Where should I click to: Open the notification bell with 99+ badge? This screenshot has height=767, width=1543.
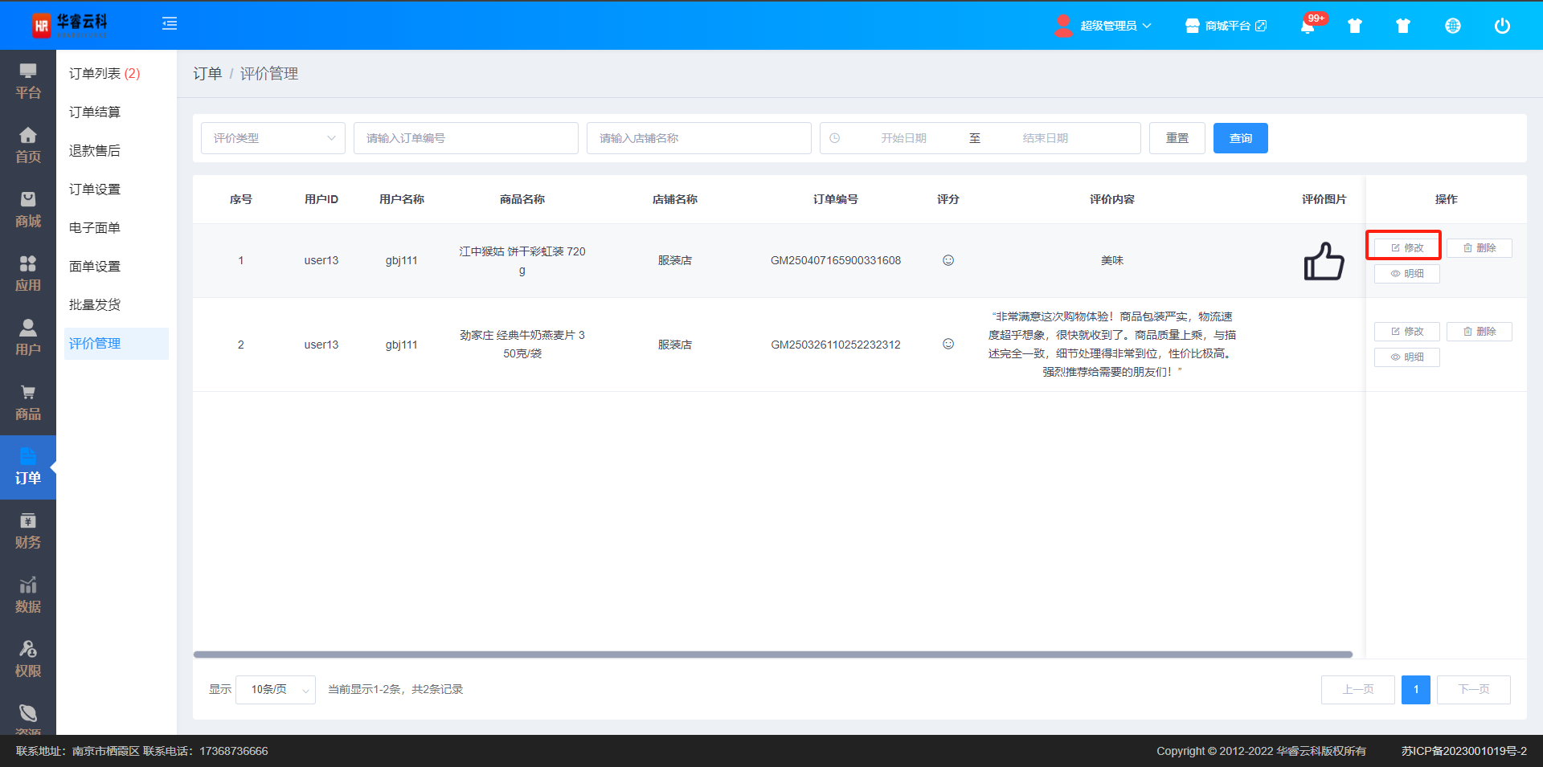(x=1308, y=26)
